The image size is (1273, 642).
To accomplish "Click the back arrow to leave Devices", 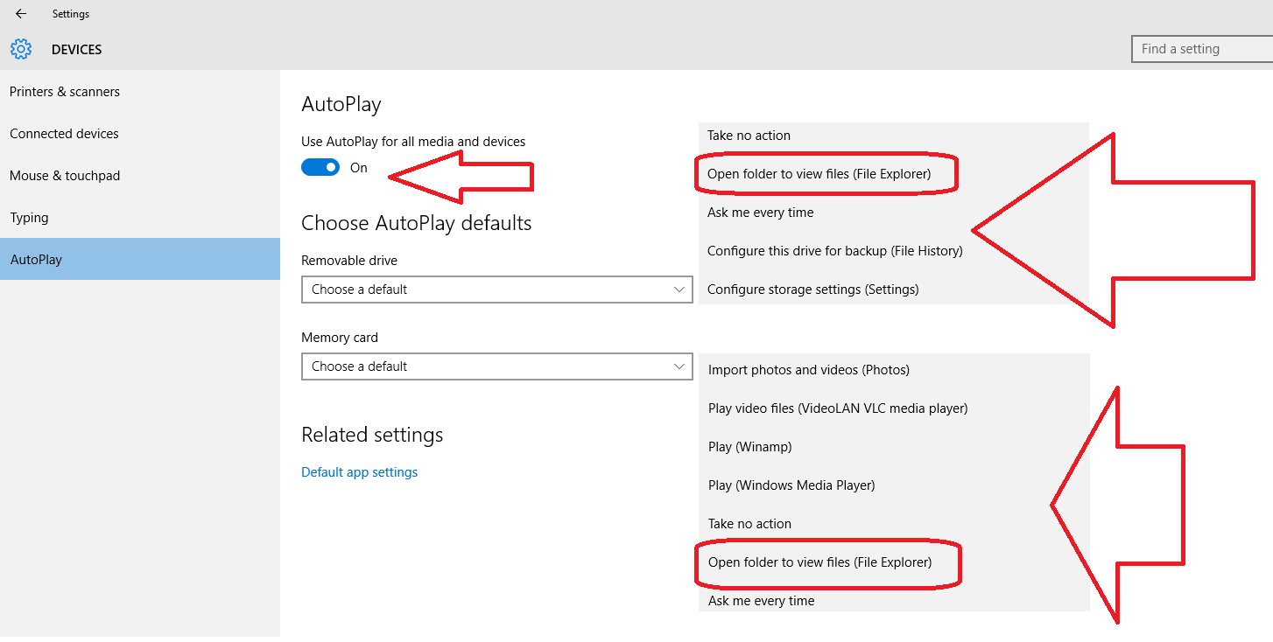I will [19, 13].
